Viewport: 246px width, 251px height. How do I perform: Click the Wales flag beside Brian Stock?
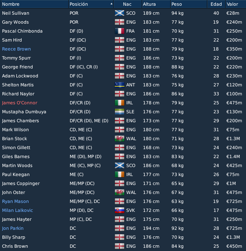pos(119,139)
